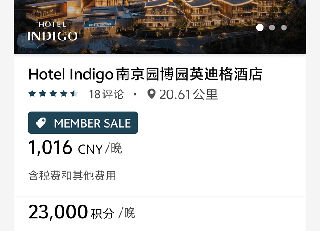
Task: Click the price tag icon in badge
Action: click(x=41, y=123)
